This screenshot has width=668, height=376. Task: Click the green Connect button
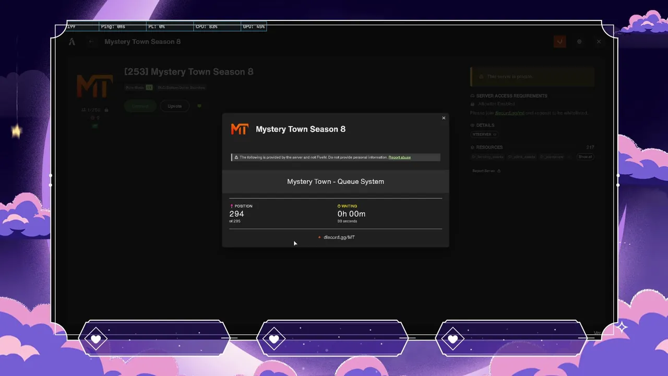(x=140, y=106)
